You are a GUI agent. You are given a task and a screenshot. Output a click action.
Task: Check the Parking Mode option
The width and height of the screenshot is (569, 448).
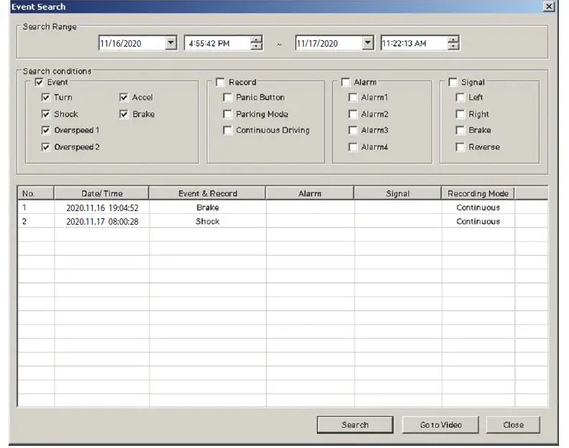click(x=227, y=114)
